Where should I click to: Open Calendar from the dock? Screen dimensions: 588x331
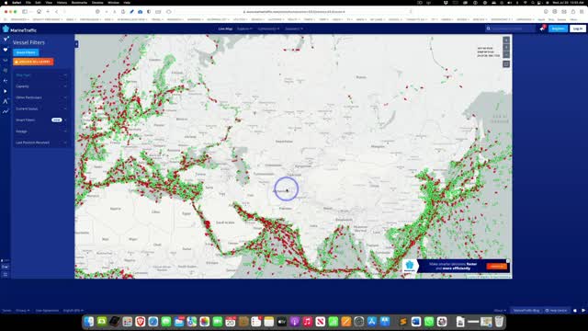(x=231, y=322)
